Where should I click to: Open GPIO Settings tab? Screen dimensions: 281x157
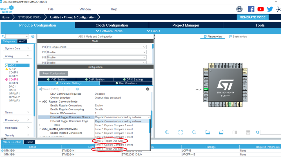(x=133, y=79)
